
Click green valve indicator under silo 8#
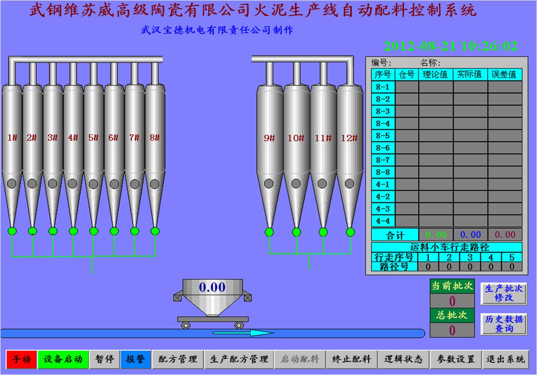click(155, 231)
